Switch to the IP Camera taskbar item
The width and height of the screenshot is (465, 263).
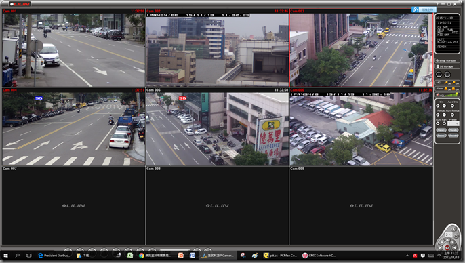(218, 256)
